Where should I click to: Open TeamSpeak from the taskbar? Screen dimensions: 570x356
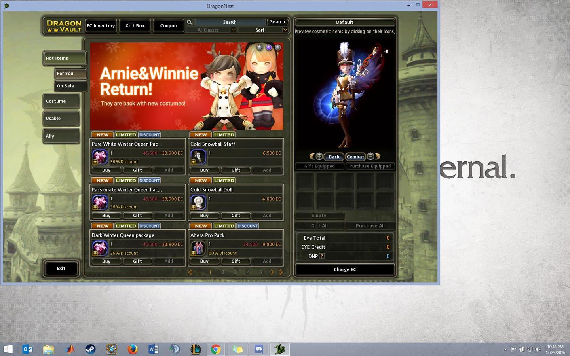174,349
